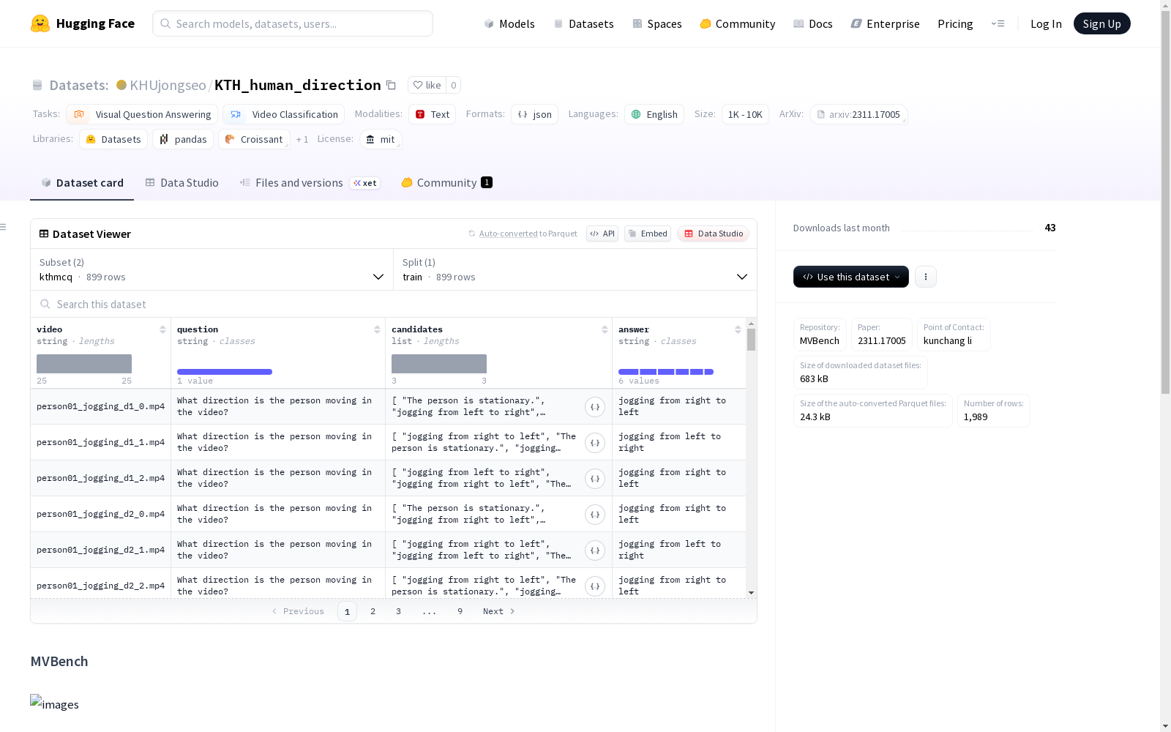Go to page 2 of the dataset table
Screen dimensions: 1171x732
tap(373, 611)
